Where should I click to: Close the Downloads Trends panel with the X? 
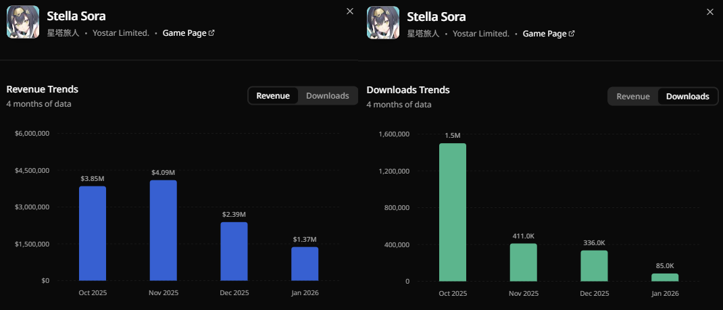point(709,11)
